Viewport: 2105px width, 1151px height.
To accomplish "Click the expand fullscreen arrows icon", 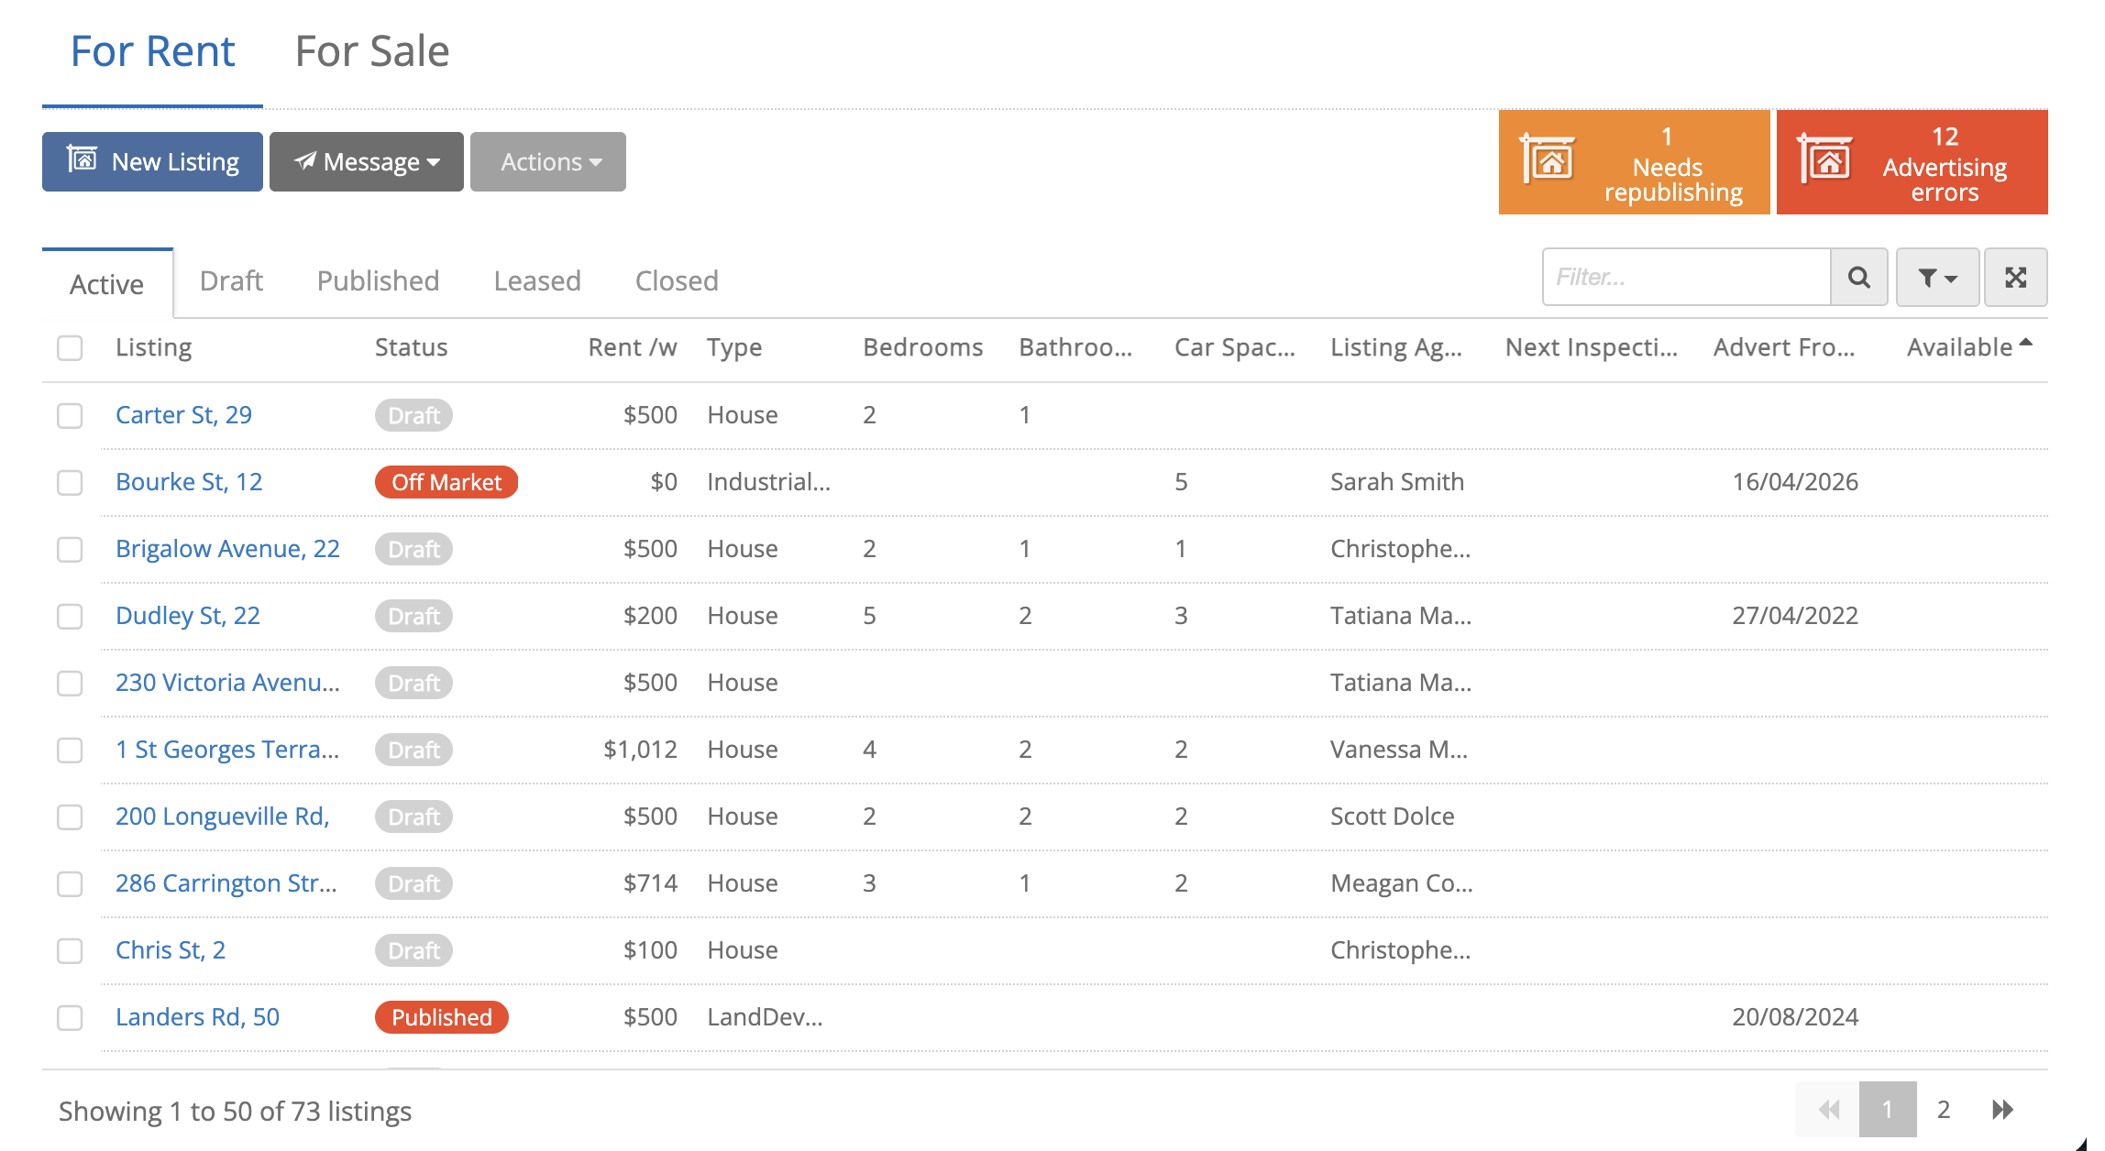I will click(2015, 277).
